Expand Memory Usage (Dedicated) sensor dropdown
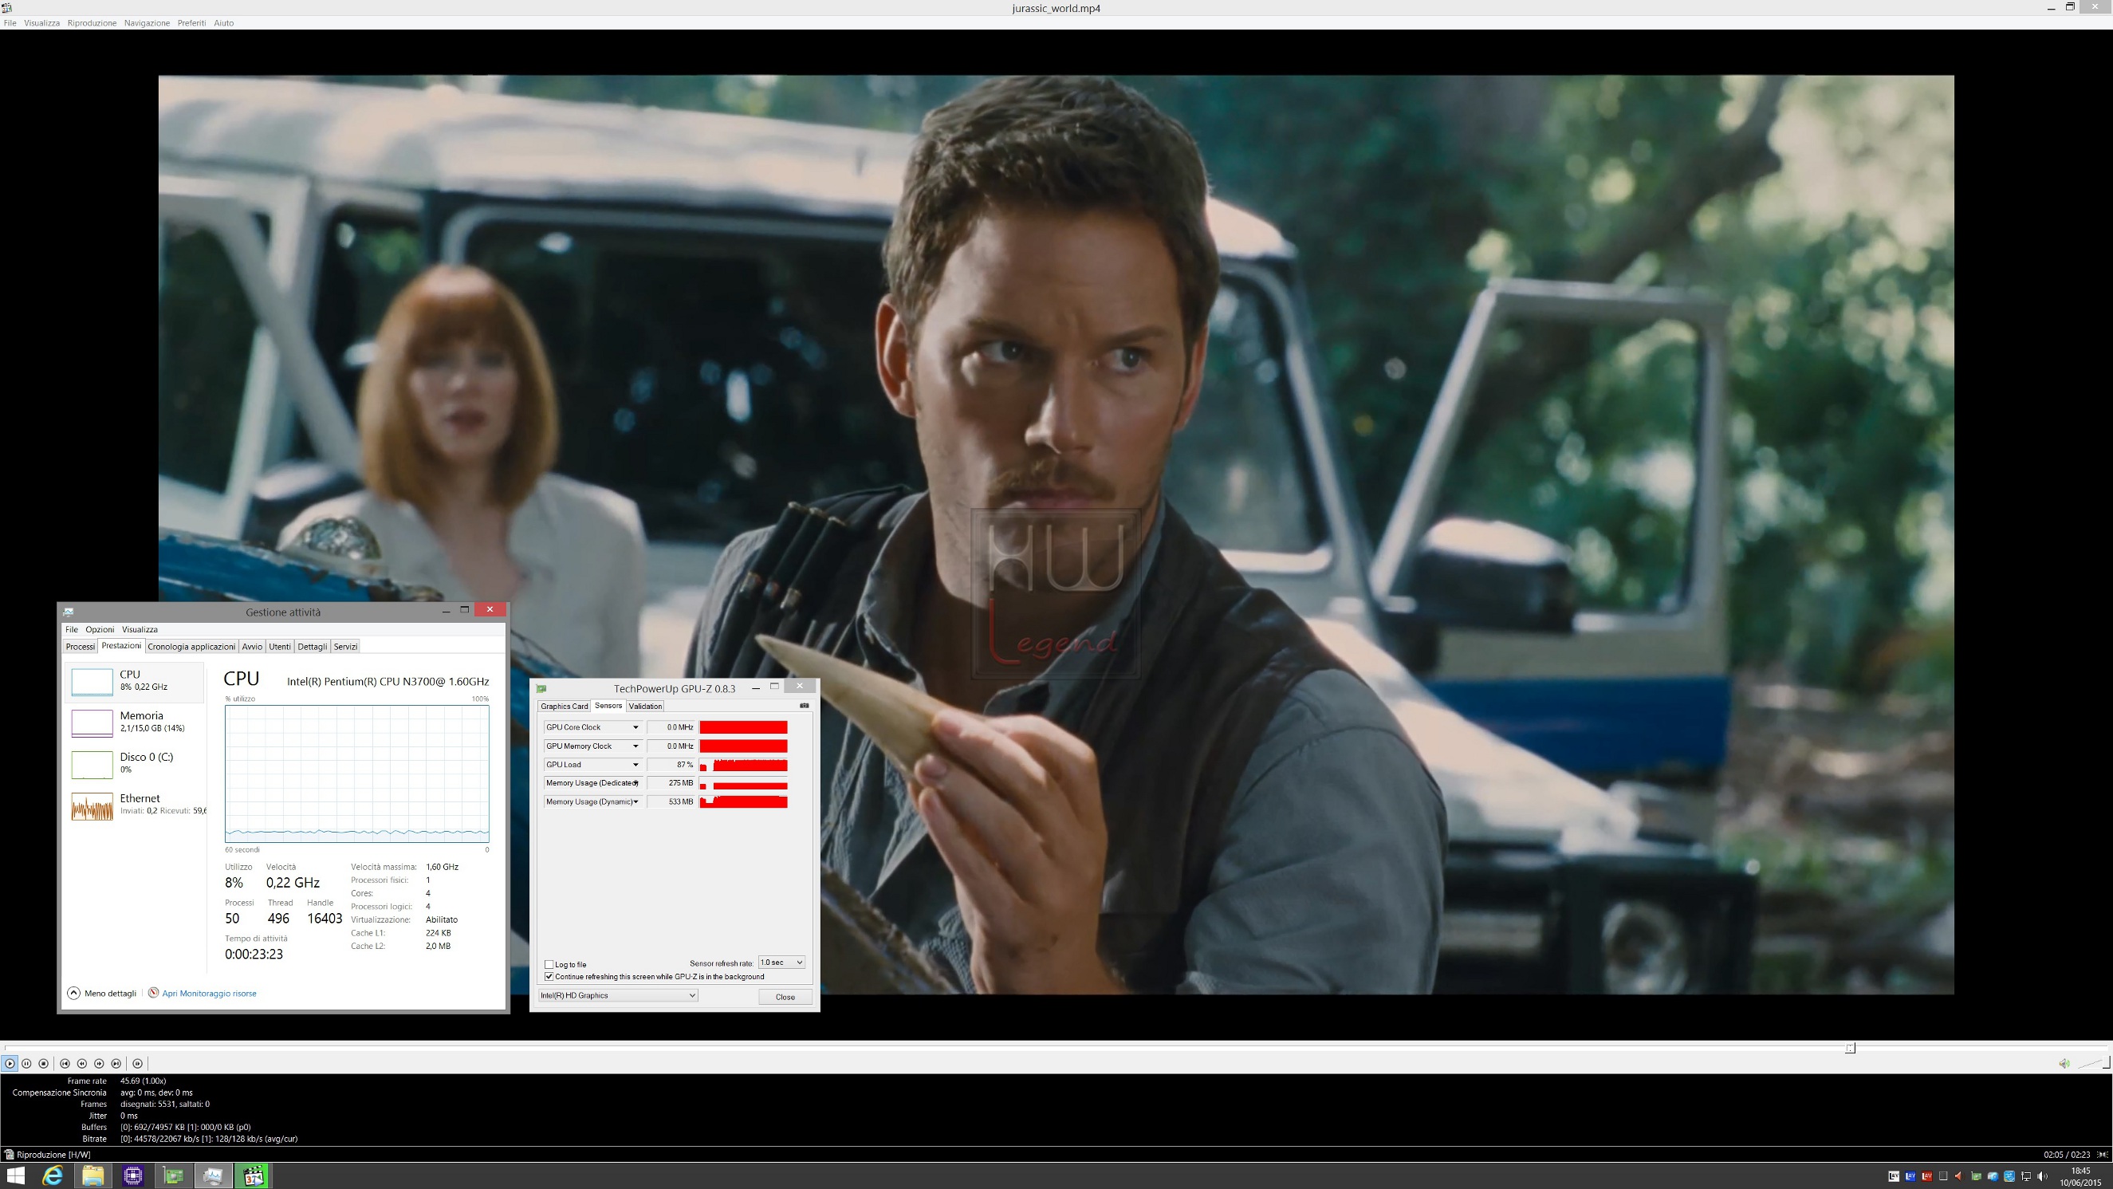Image resolution: width=2113 pixels, height=1189 pixels. pos(635,783)
